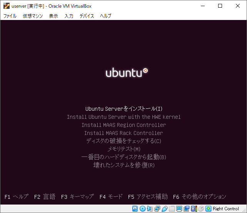Screen dimensions: 247x213
Task: Choose Install MAAS Region Controller entry
Action: [x=124, y=125]
